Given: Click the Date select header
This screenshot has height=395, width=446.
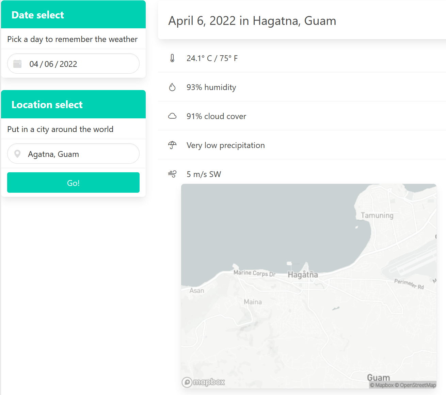Looking at the screenshot, I should pos(38,15).
